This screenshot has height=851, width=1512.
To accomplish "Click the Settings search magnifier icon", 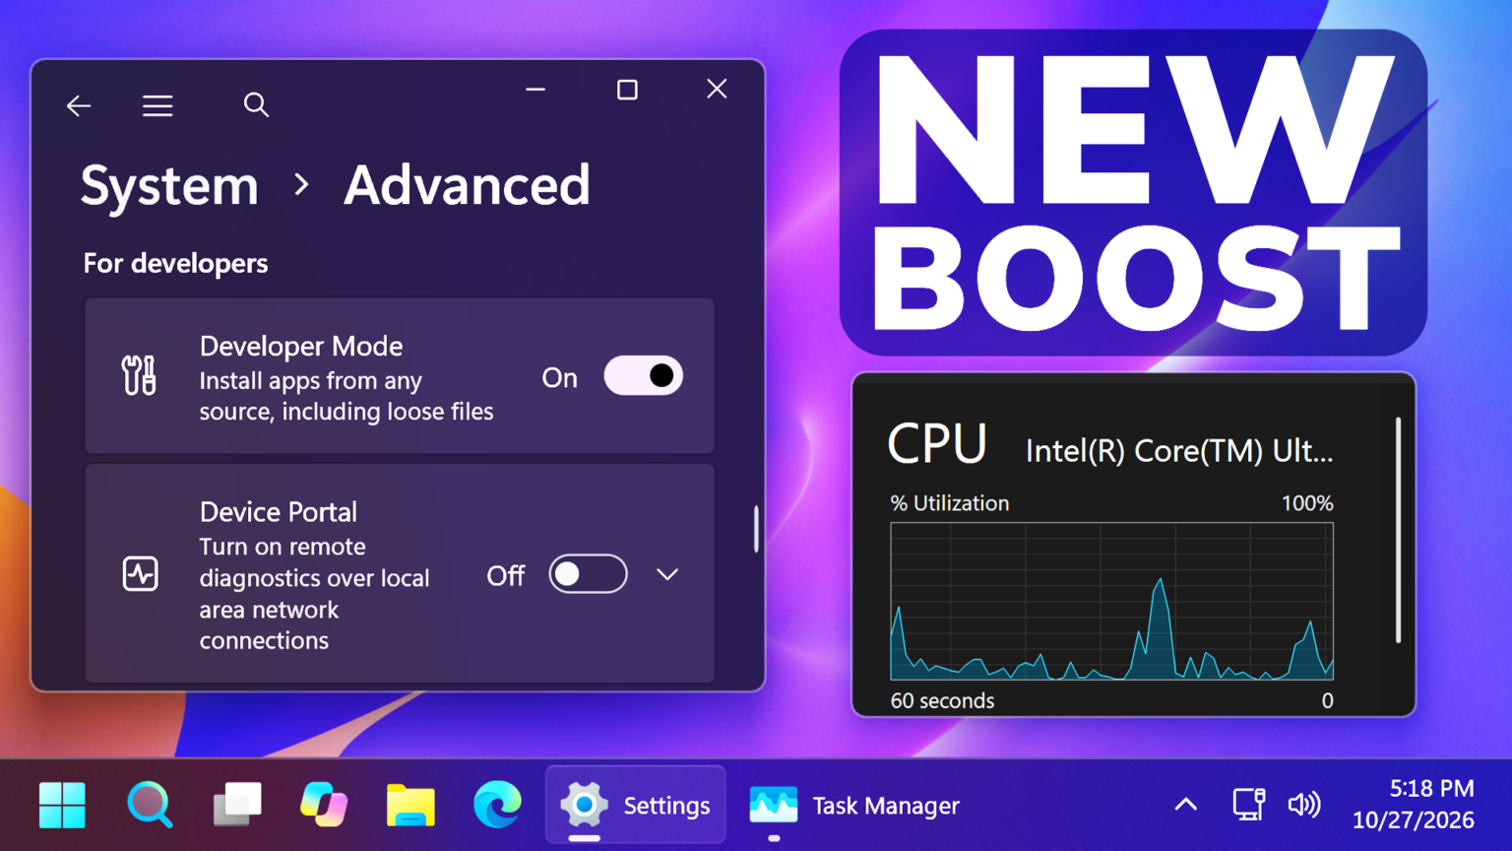I will 256,104.
